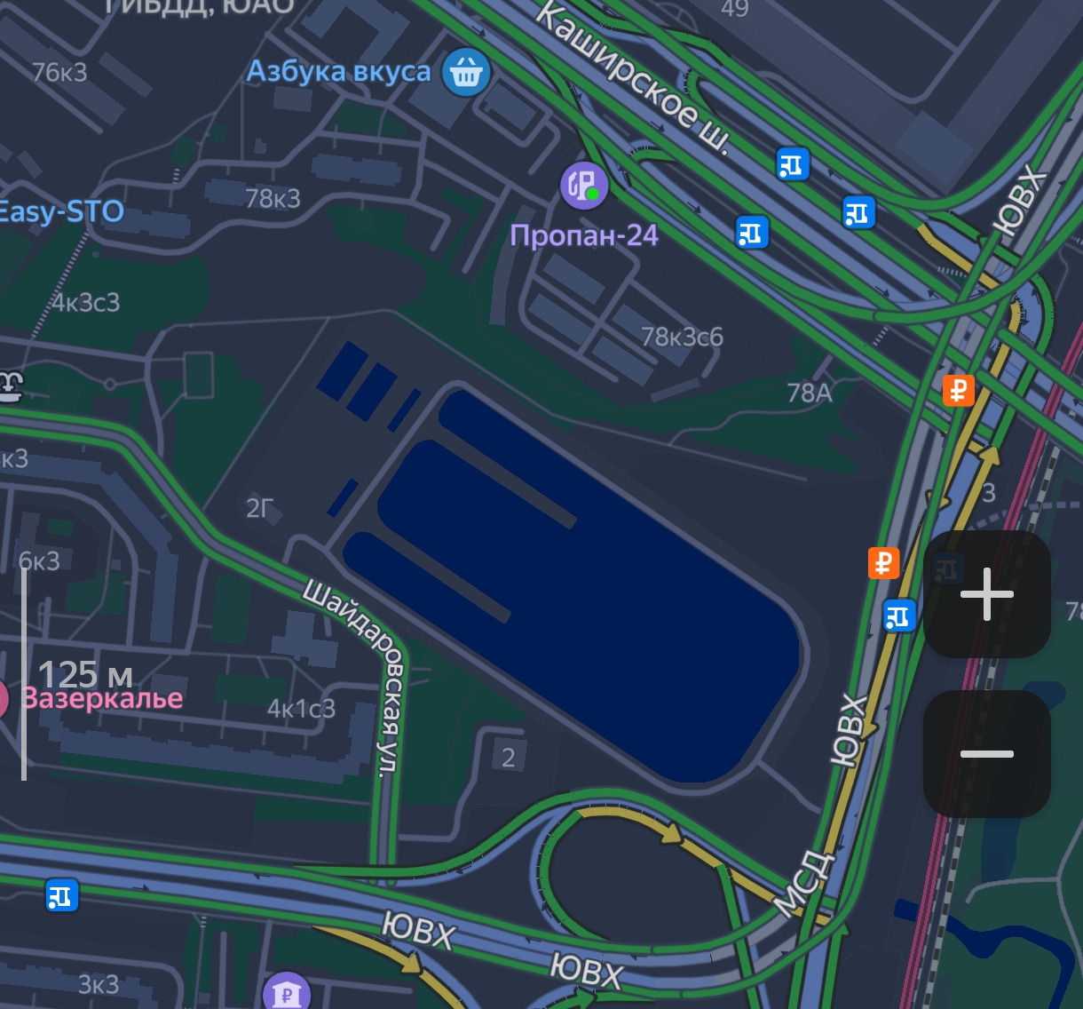1083x1009 pixels.
Task: Tap the bus stop icon right of Пропан-24
Action: [x=752, y=233]
